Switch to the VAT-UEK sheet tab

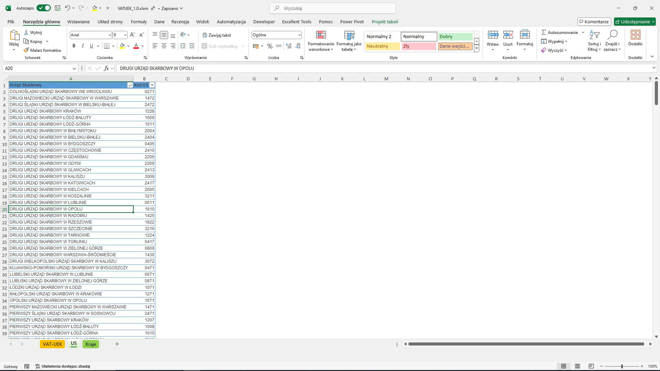click(x=52, y=344)
